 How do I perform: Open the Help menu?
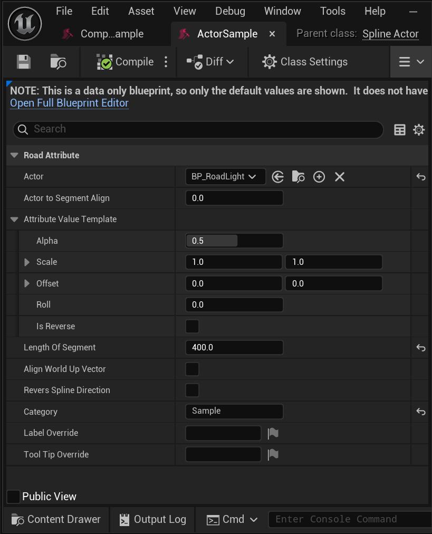click(x=375, y=11)
